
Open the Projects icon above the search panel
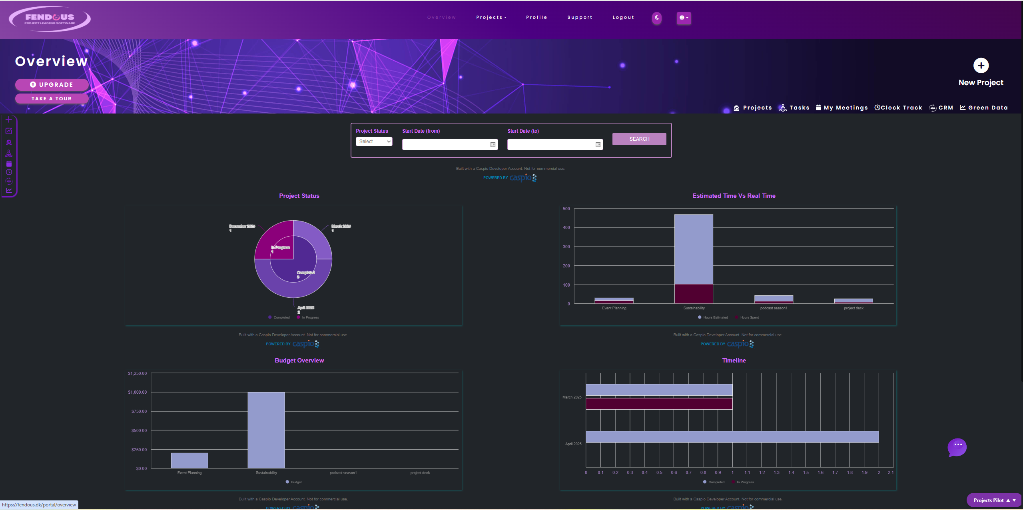point(736,108)
